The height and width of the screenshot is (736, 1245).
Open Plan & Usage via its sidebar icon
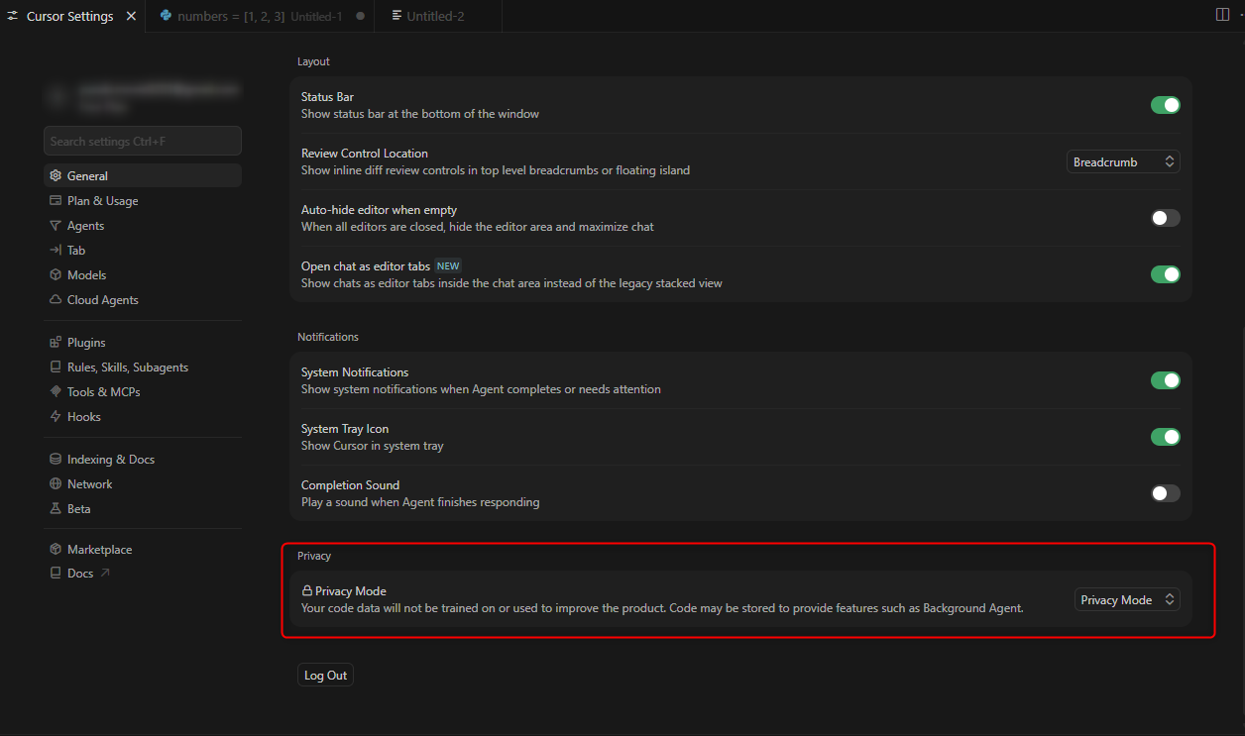click(x=56, y=201)
